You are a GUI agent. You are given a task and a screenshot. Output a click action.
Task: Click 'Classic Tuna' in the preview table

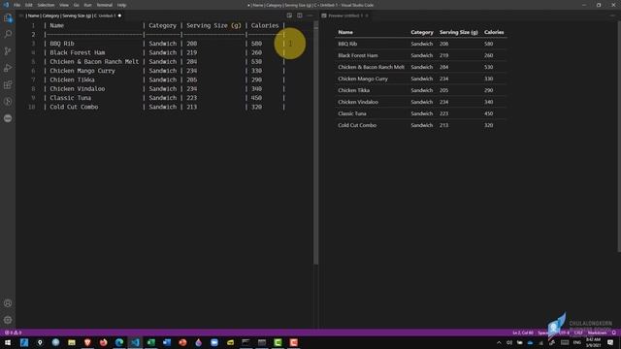351,113
